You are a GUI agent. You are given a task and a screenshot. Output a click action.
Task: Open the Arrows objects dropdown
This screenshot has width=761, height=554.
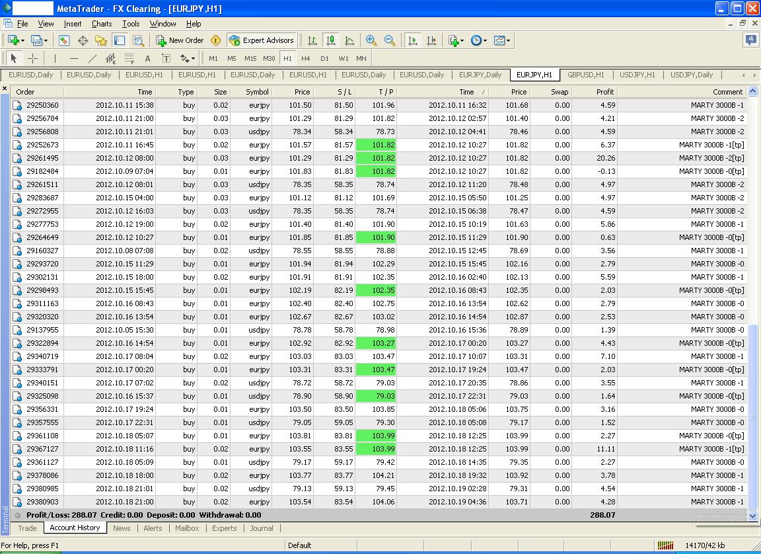pos(188,58)
